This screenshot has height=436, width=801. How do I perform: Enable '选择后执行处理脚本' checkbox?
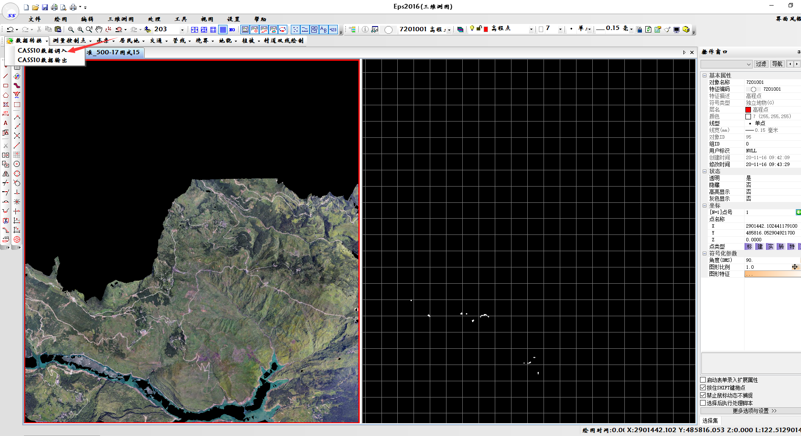[703, 403]
